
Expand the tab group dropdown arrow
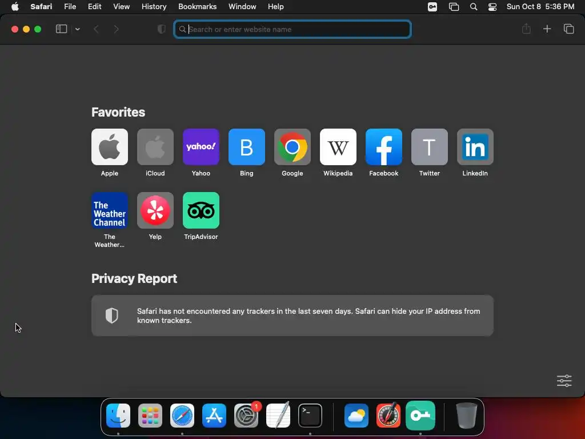coord(78,29)
